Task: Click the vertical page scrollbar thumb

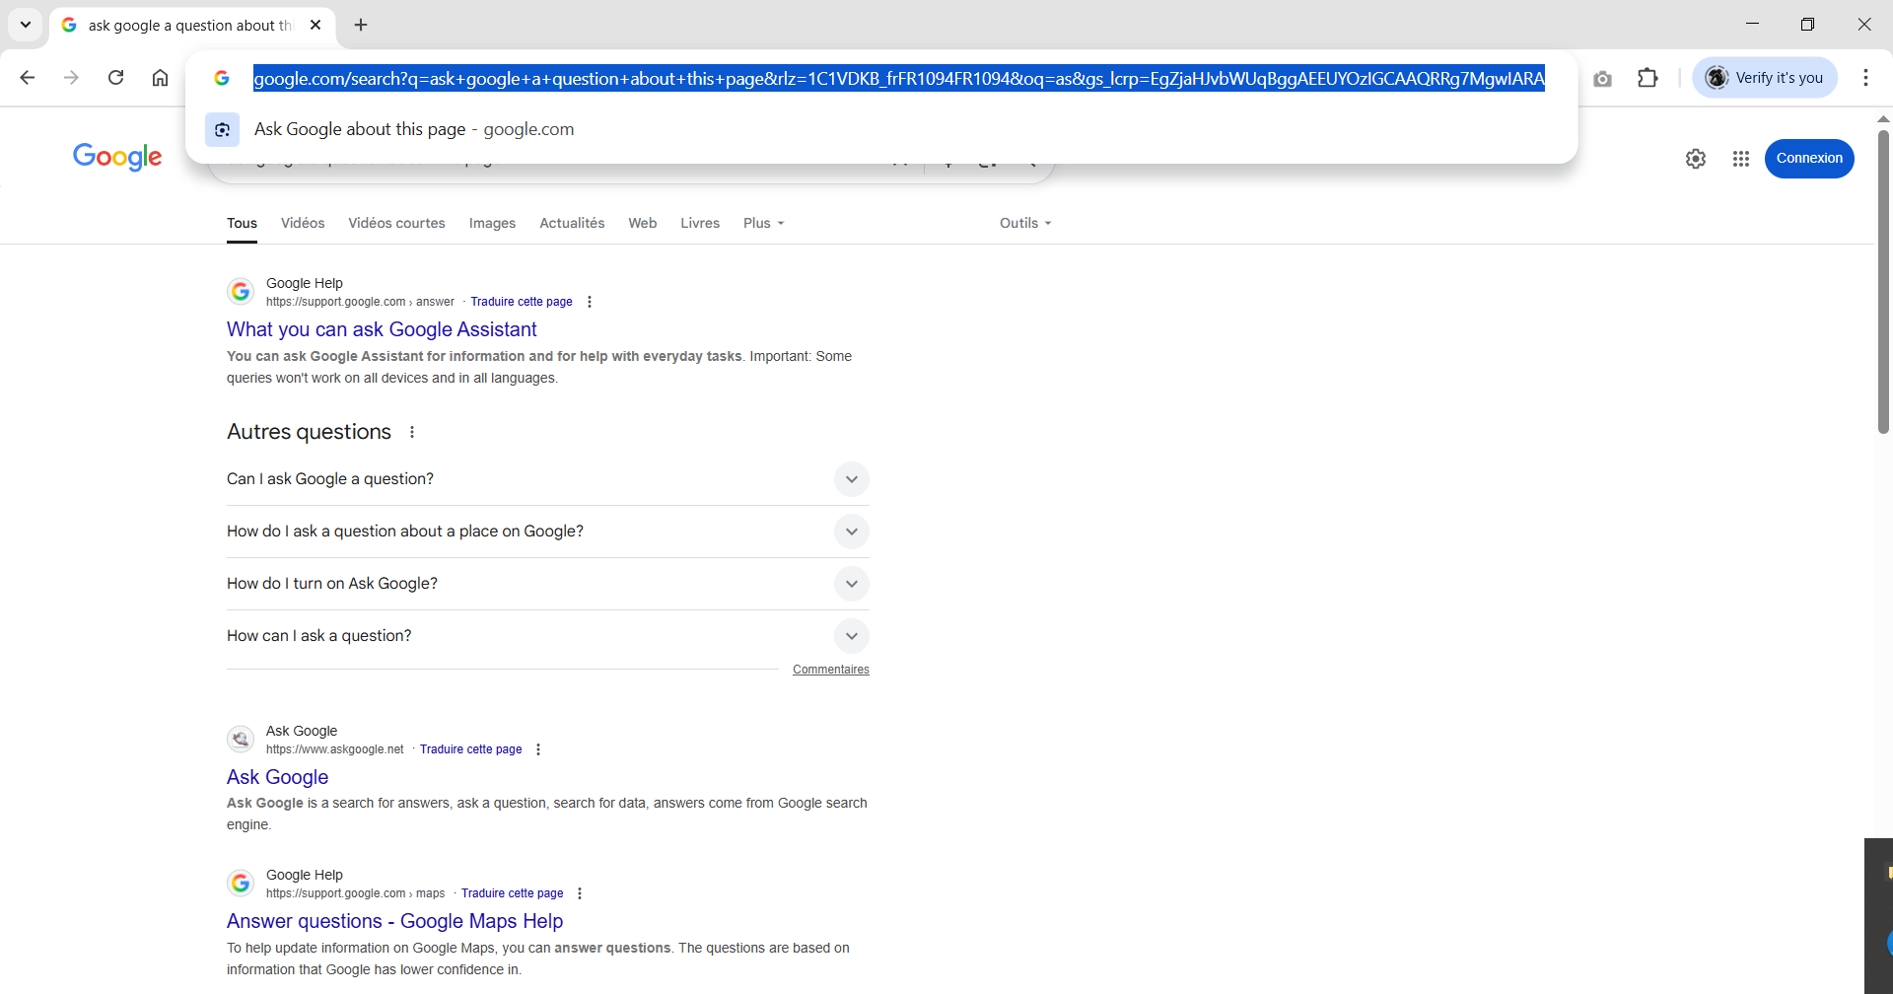Action: click(1883, 281)
